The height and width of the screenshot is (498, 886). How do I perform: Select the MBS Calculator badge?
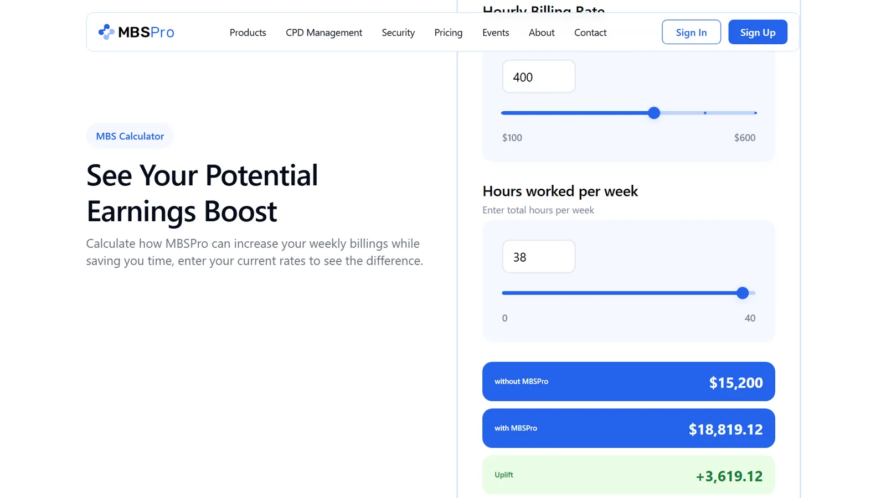(130, 136)
